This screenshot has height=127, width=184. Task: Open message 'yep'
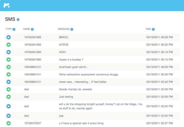61,116
